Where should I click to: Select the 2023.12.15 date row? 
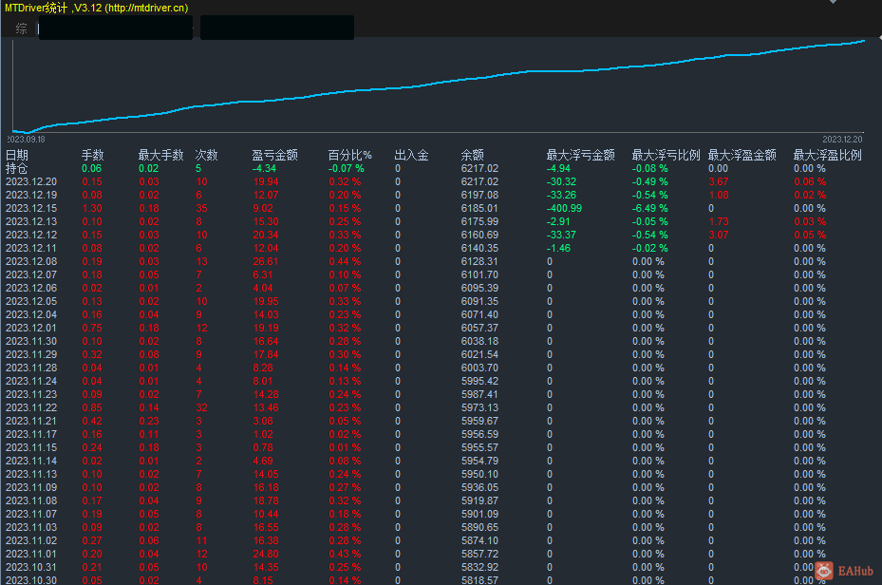(x=31, y=208)
